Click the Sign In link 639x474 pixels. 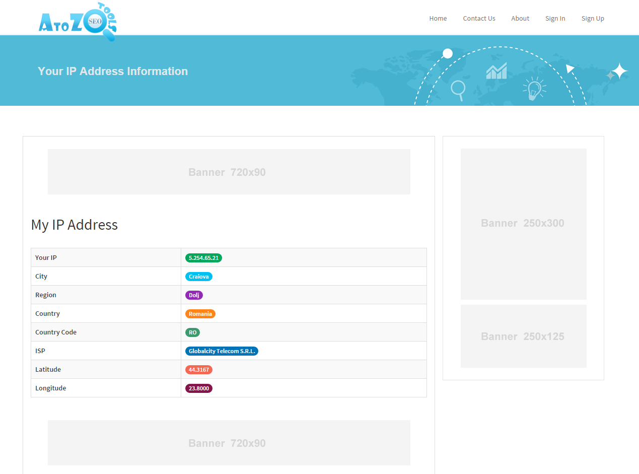pyautogui.click(x=555, y=18)
